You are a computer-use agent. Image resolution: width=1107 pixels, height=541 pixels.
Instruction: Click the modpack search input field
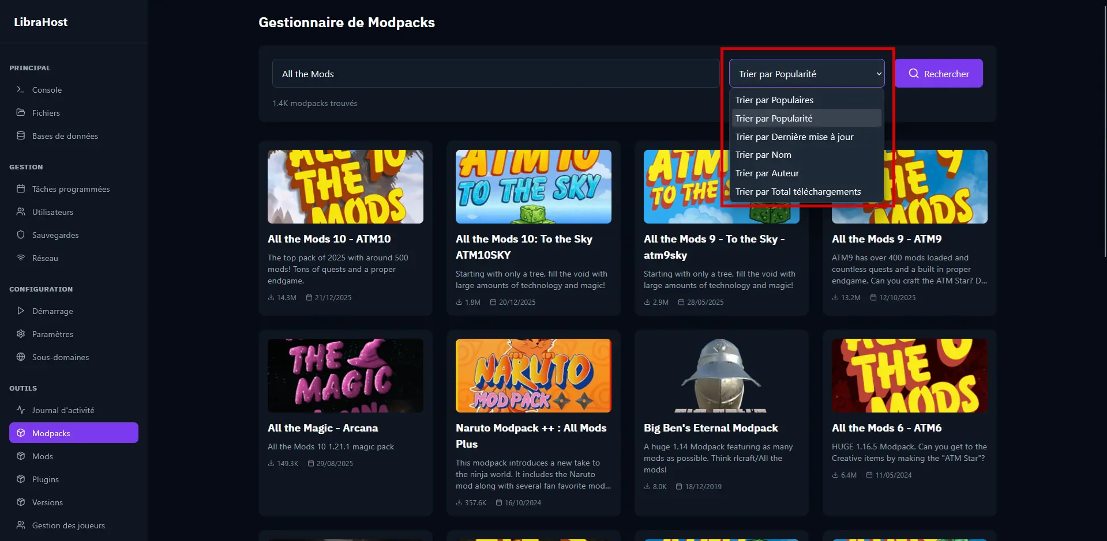click(x=495, y=74)
